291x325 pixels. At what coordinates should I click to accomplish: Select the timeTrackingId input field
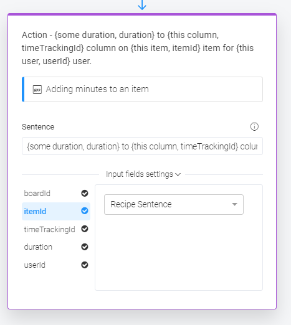(x=56, y=229)
